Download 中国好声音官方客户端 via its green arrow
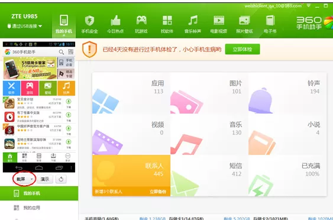This screenshot has width=333, height=220. 69,128
